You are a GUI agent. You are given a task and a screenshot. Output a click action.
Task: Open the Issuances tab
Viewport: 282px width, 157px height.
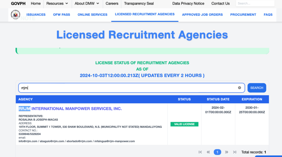(36, 15)
